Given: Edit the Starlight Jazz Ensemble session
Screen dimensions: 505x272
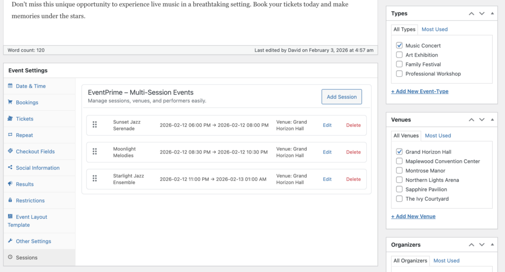Looking at the screenshot, I should point(327,179).
